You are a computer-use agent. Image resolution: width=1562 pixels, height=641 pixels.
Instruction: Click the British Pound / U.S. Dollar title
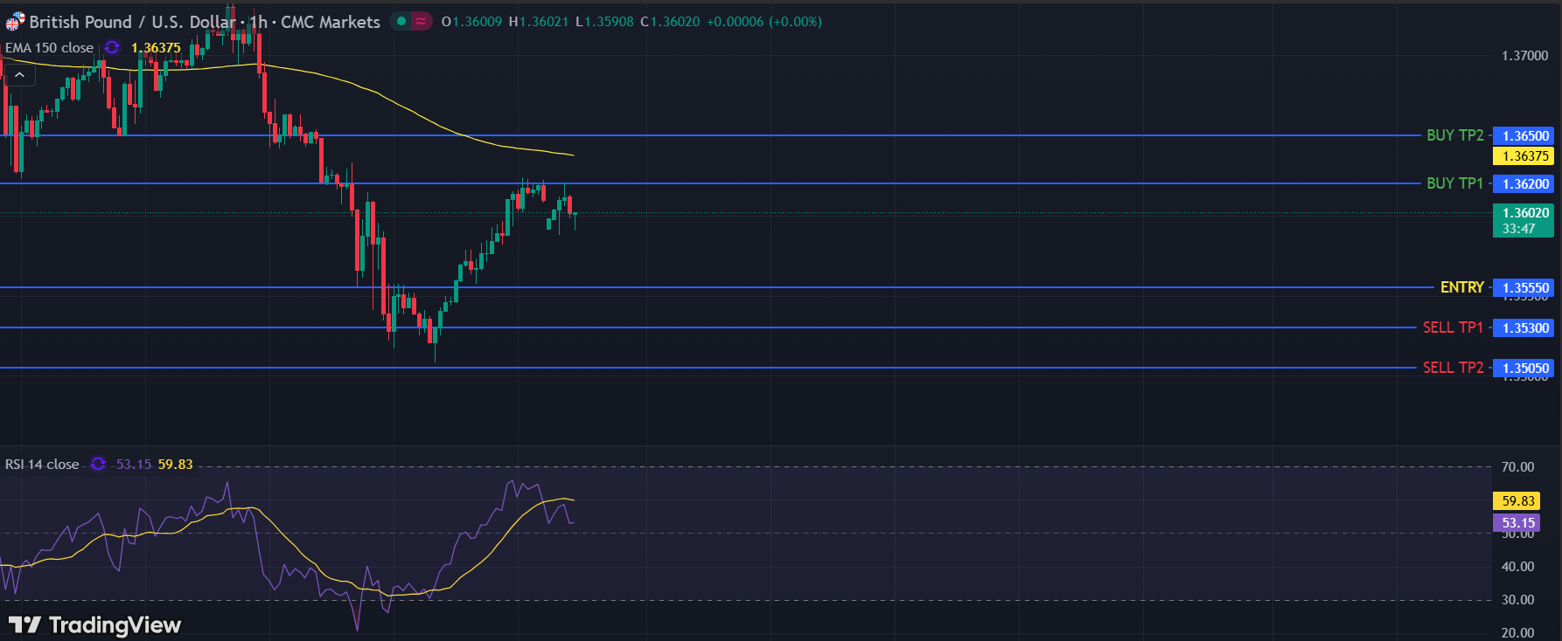131,22
